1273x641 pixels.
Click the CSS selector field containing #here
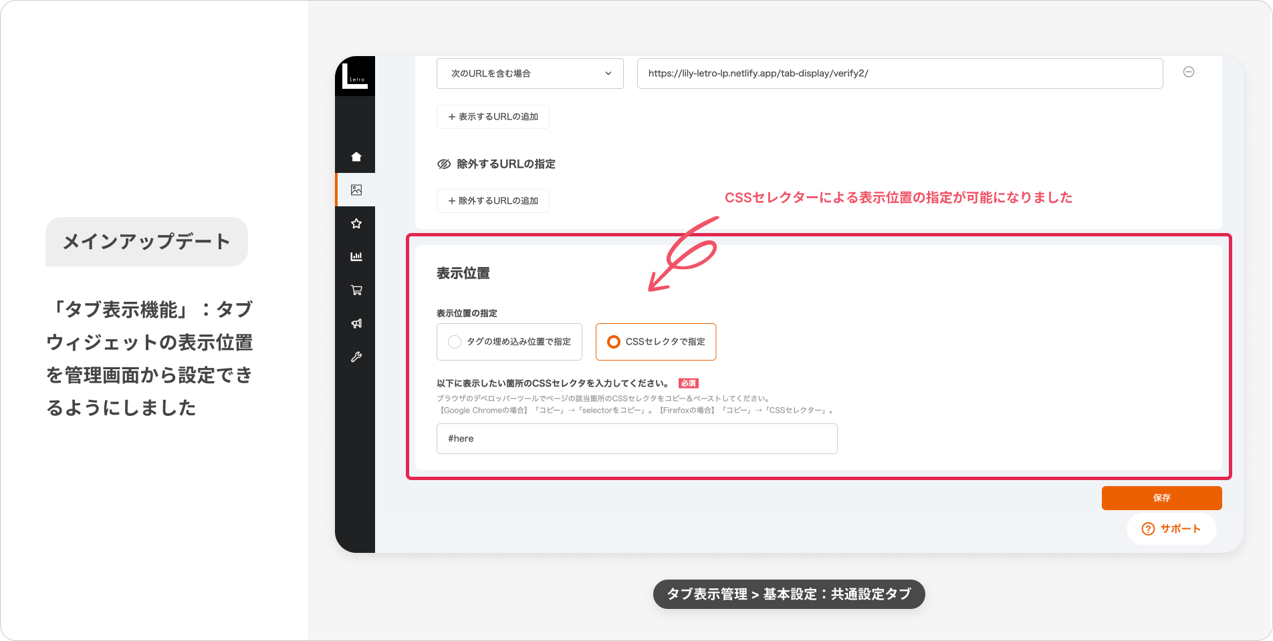(636, 439)
